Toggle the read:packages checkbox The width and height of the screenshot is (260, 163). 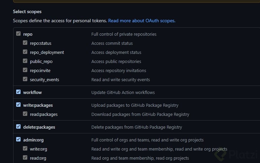[x=25, y=114]
